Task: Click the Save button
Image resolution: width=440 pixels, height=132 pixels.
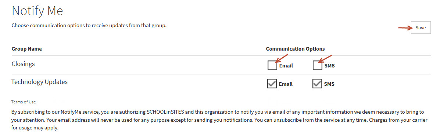Action: pos(421,28)
